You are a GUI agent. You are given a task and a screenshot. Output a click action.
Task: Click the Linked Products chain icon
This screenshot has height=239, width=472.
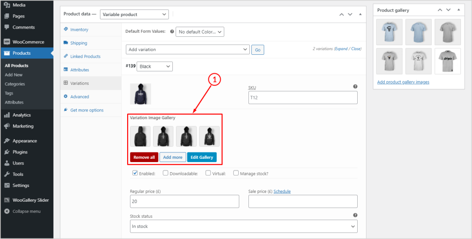(x=65, y=56)
